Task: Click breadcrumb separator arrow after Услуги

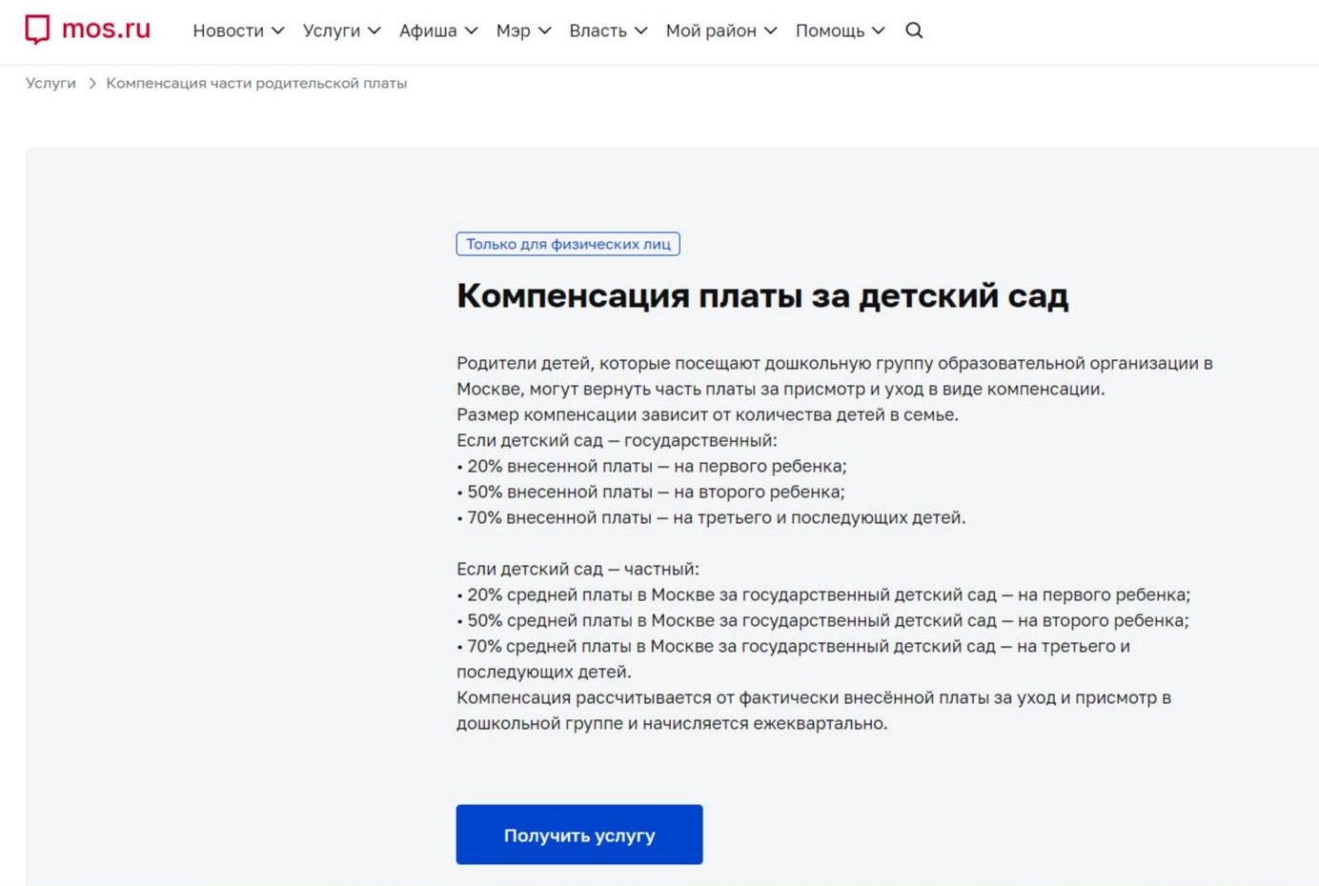Action: click(92, 83)
